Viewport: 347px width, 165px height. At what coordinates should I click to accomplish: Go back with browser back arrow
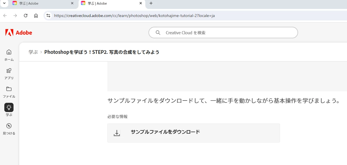[x=5, y=16]
